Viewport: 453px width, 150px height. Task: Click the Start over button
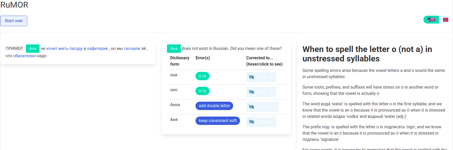(x=14, y=21)
